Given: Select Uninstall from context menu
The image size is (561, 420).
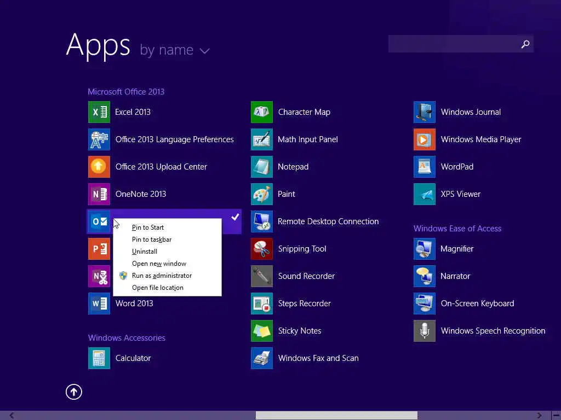Looking at the screenshot, I should (x=145, y=252).
